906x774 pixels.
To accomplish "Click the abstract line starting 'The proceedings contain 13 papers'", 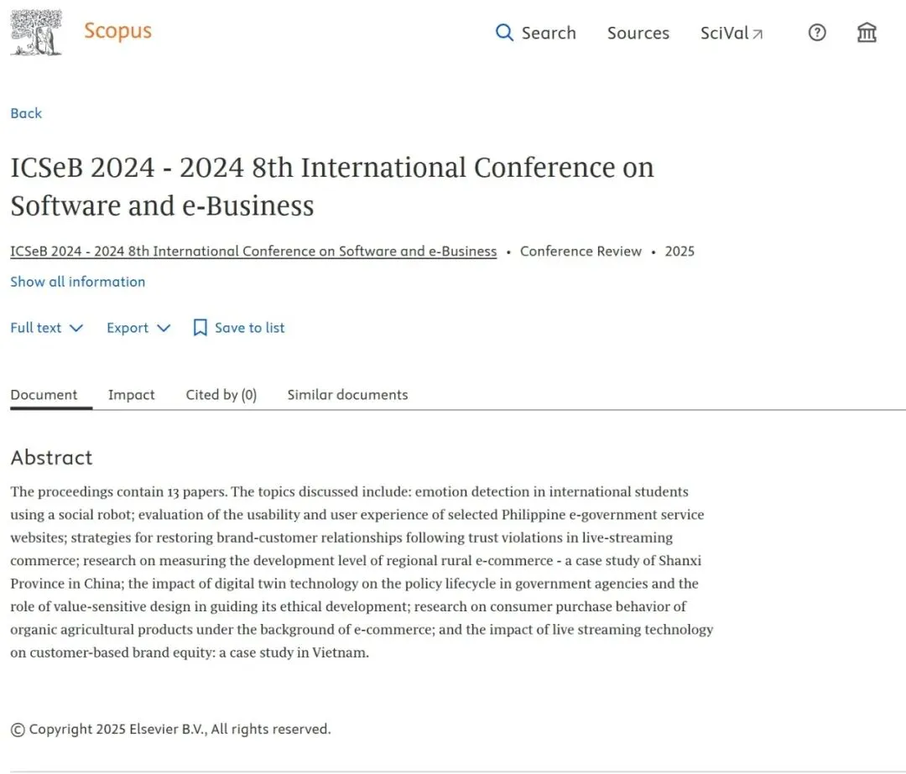I will click(350, 491).
